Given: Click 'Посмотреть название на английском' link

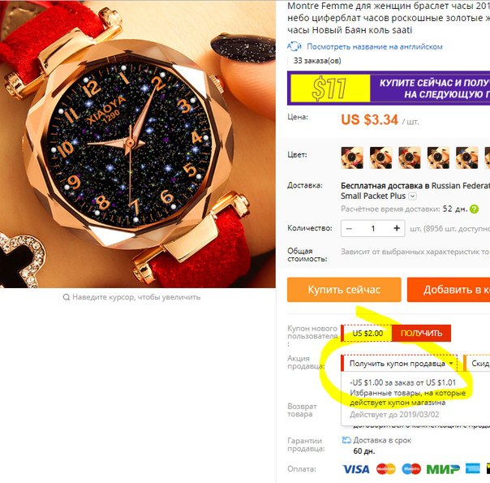Looking at the screenshot, I should 375,47.
